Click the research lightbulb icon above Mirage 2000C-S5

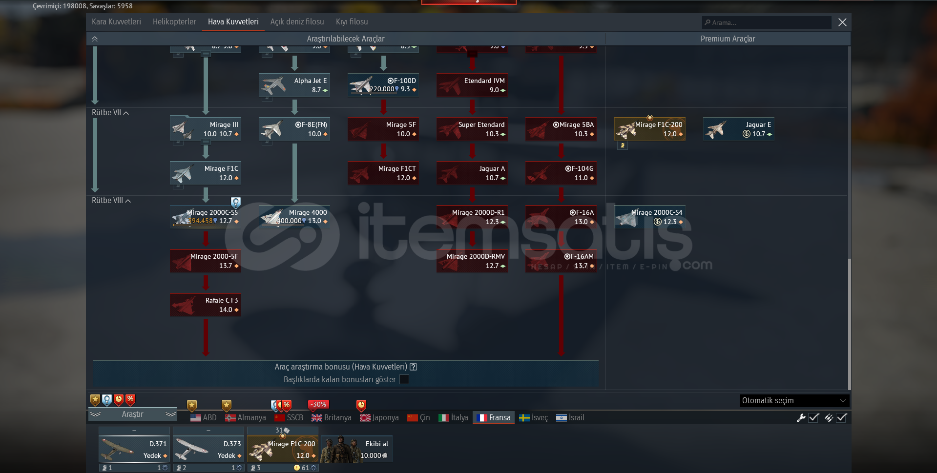click(x=236, y=202)
